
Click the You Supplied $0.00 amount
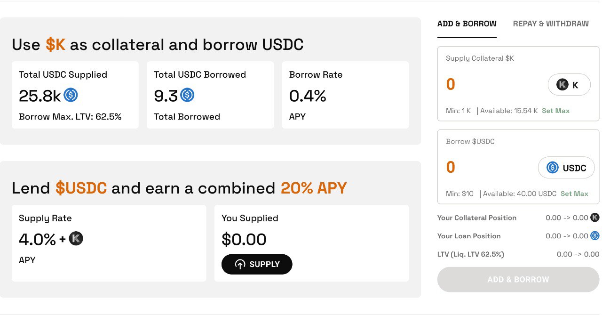click(x=244, y=239)
